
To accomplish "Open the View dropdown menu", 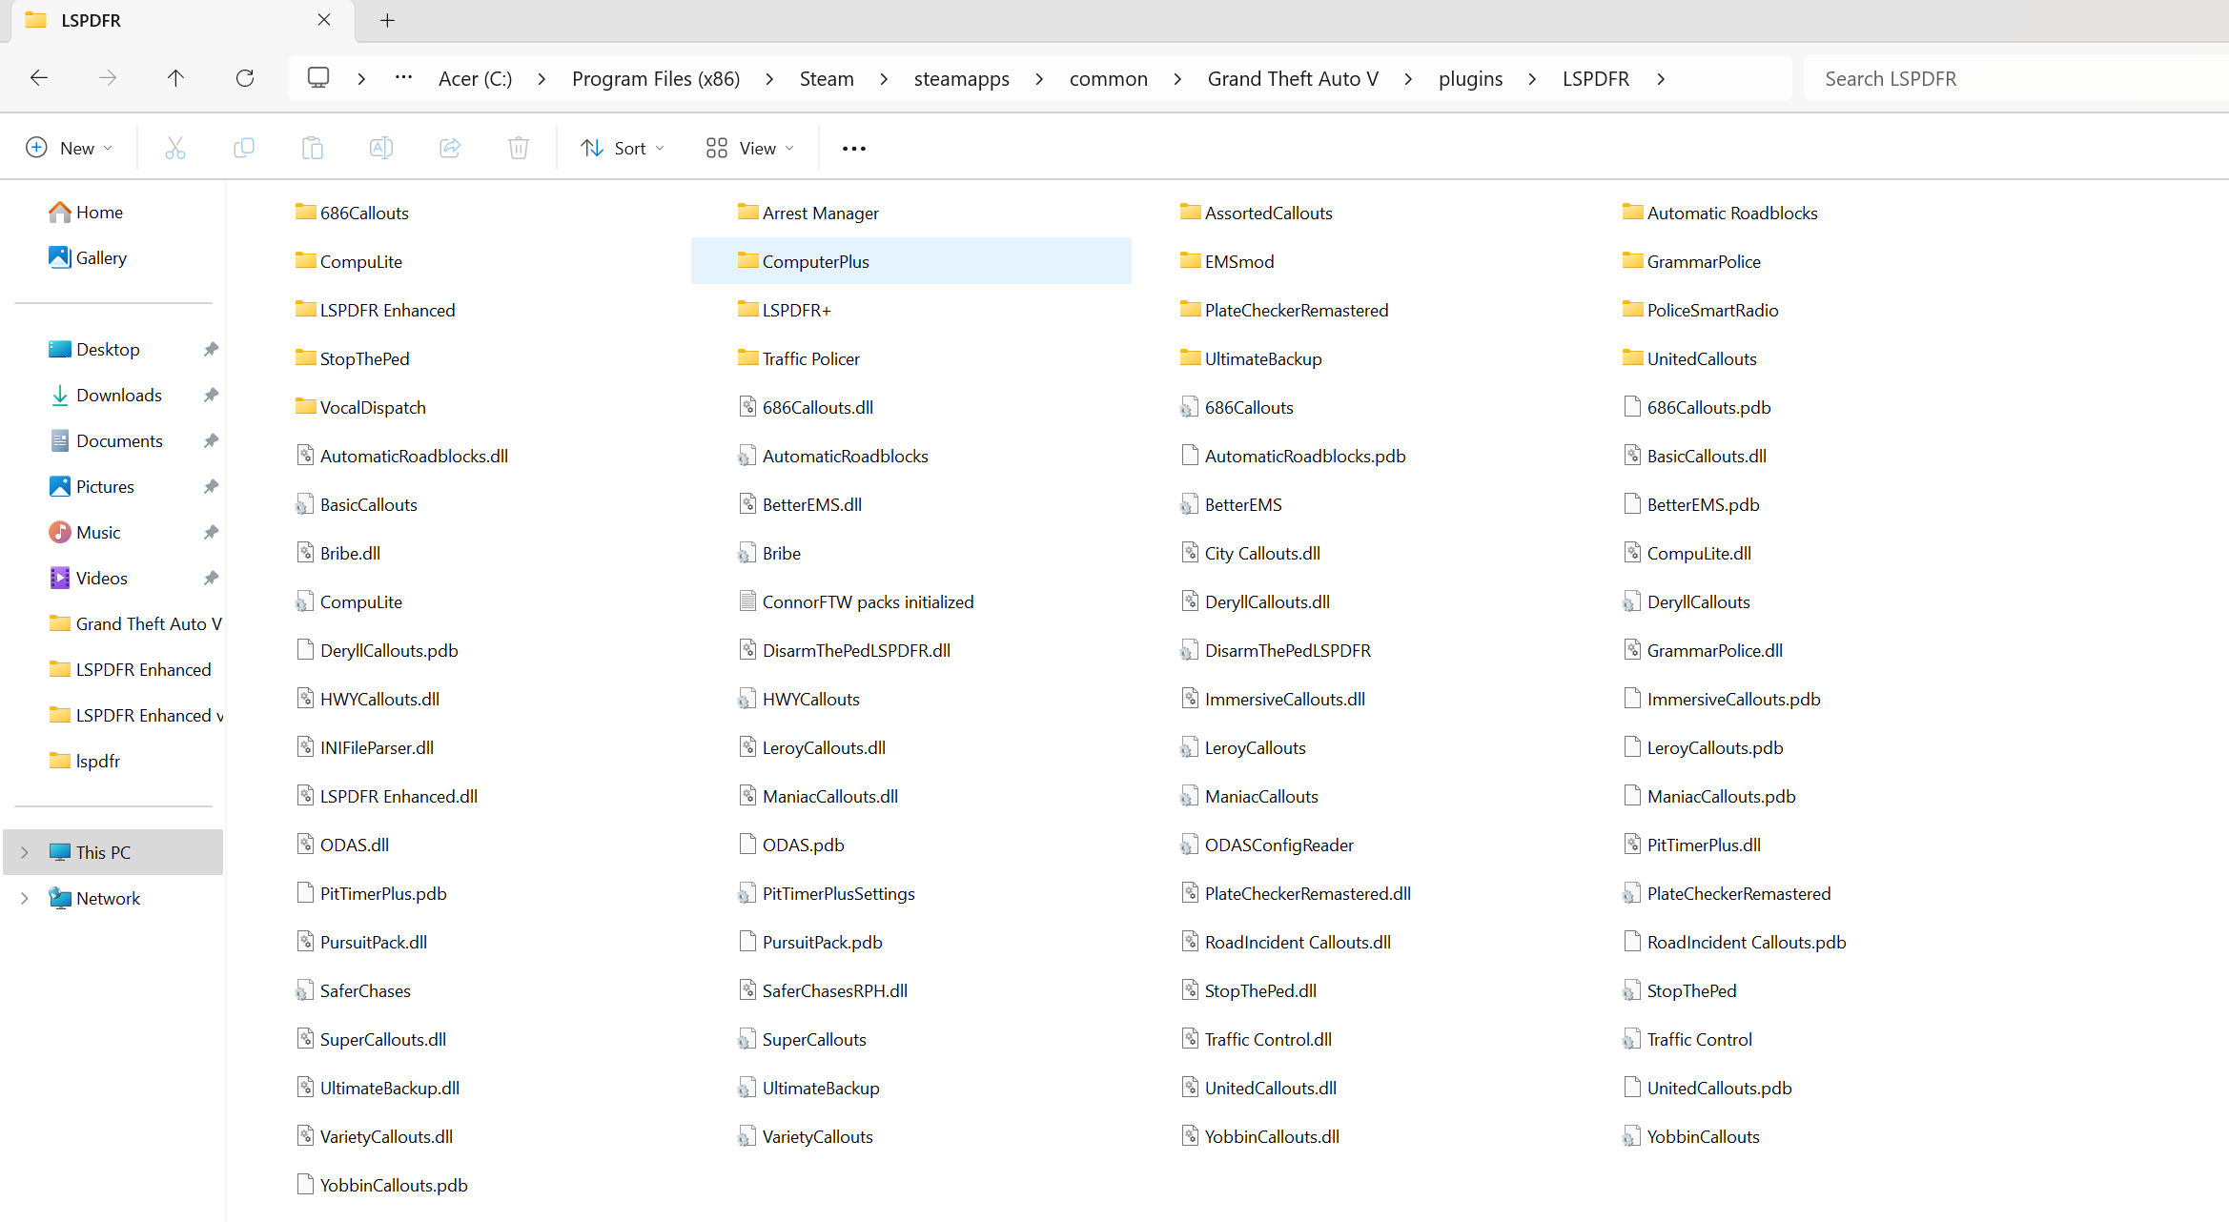I will (x=749, y=148).
